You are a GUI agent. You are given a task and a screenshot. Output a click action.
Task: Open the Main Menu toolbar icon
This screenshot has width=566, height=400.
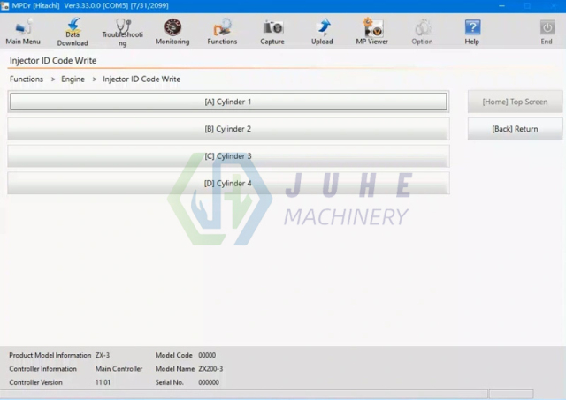[23, 32]
